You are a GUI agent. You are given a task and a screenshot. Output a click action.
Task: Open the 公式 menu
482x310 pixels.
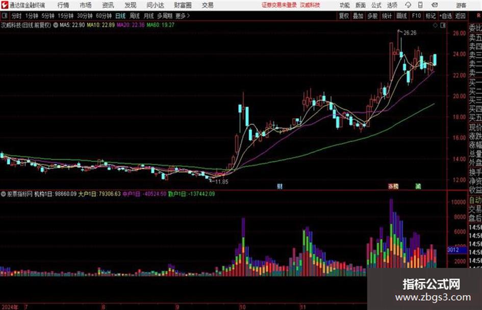376,5
